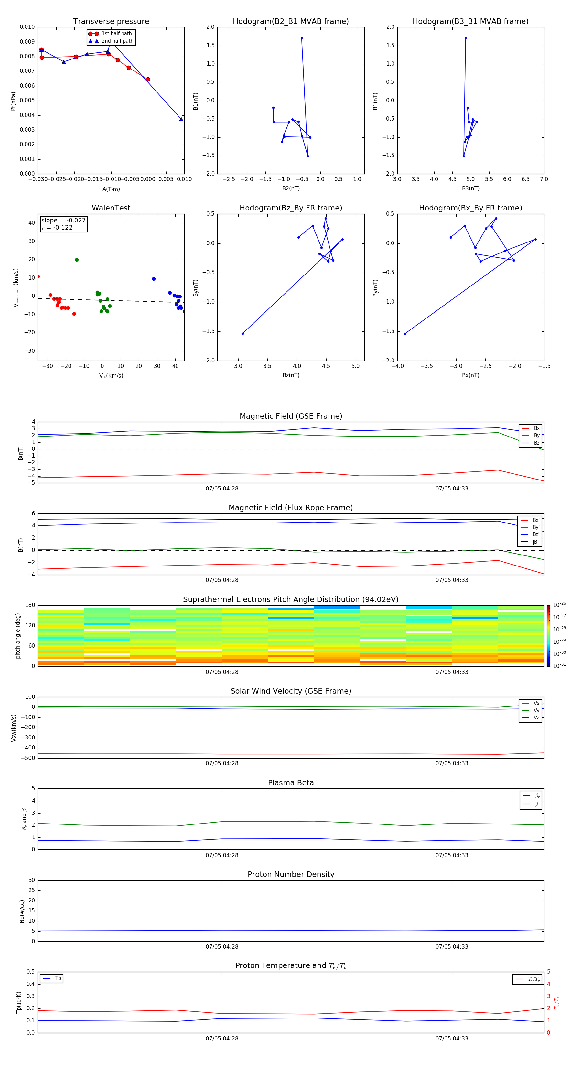
Task: Select the β legend entry below βp
Action: 531,804
